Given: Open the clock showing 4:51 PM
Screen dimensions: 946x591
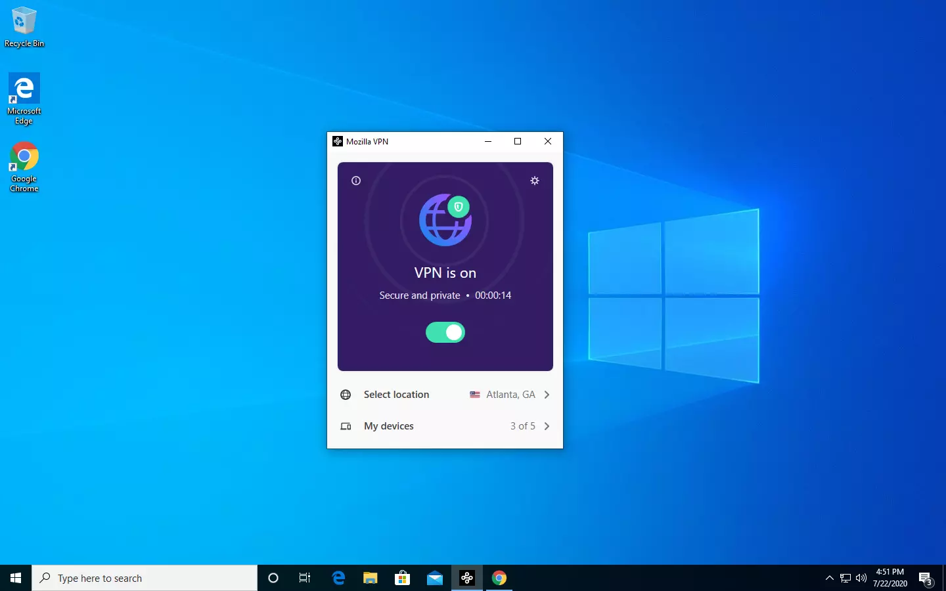Looking at the screenshot, I should pos(890,578).
